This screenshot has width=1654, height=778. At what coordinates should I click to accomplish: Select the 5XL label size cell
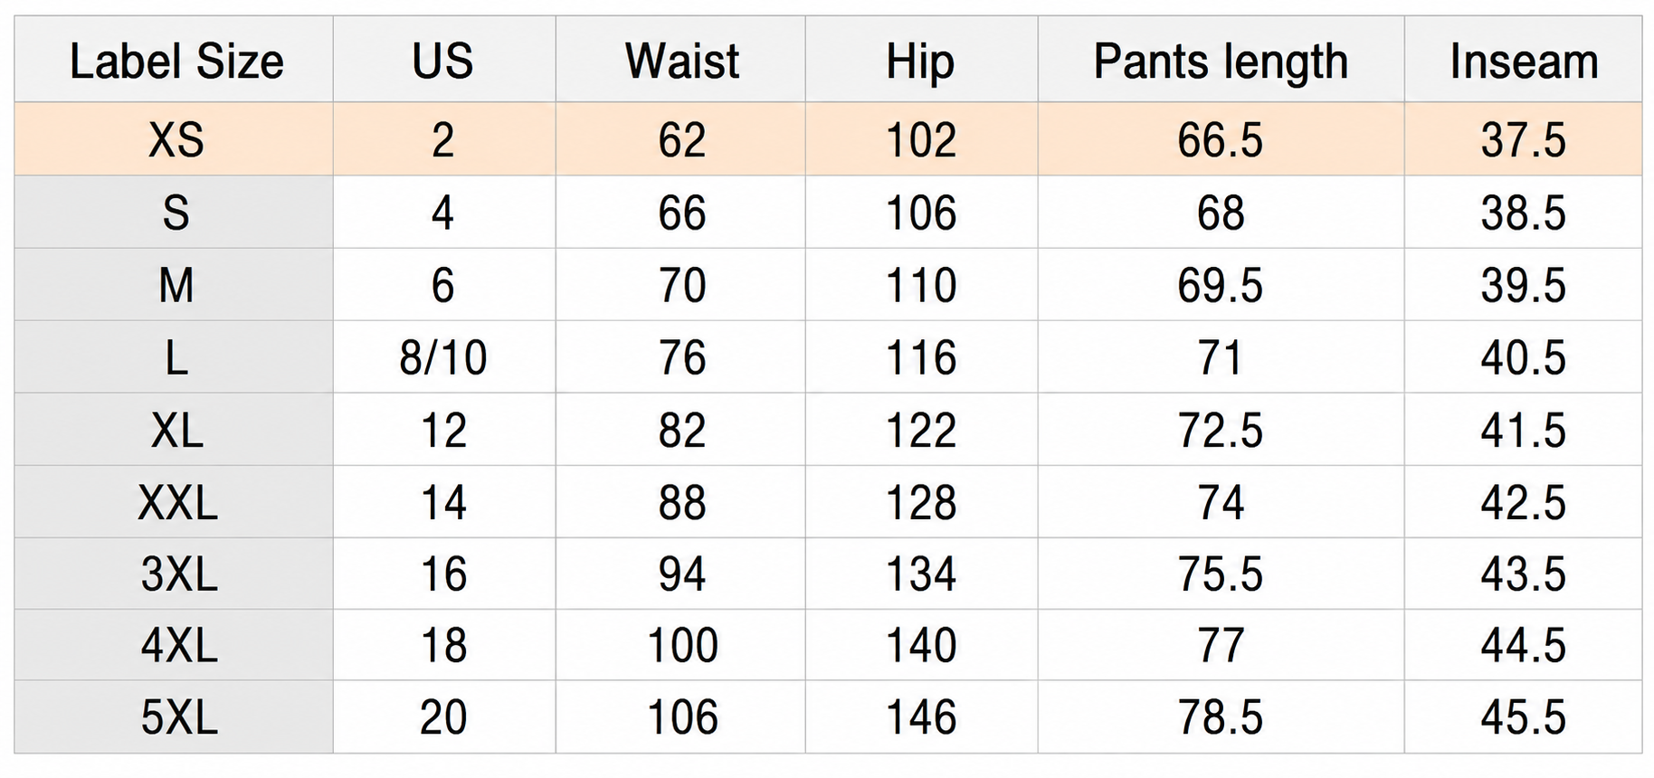pos(174,717)
